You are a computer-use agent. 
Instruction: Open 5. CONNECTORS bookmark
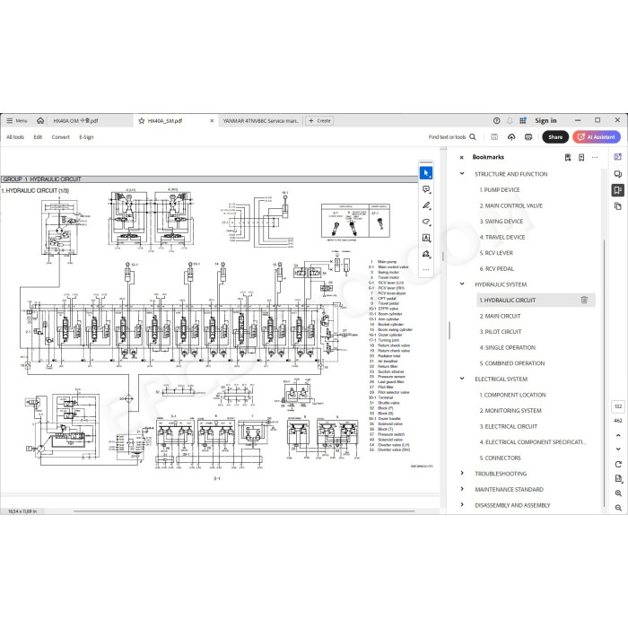pos(501,458)
